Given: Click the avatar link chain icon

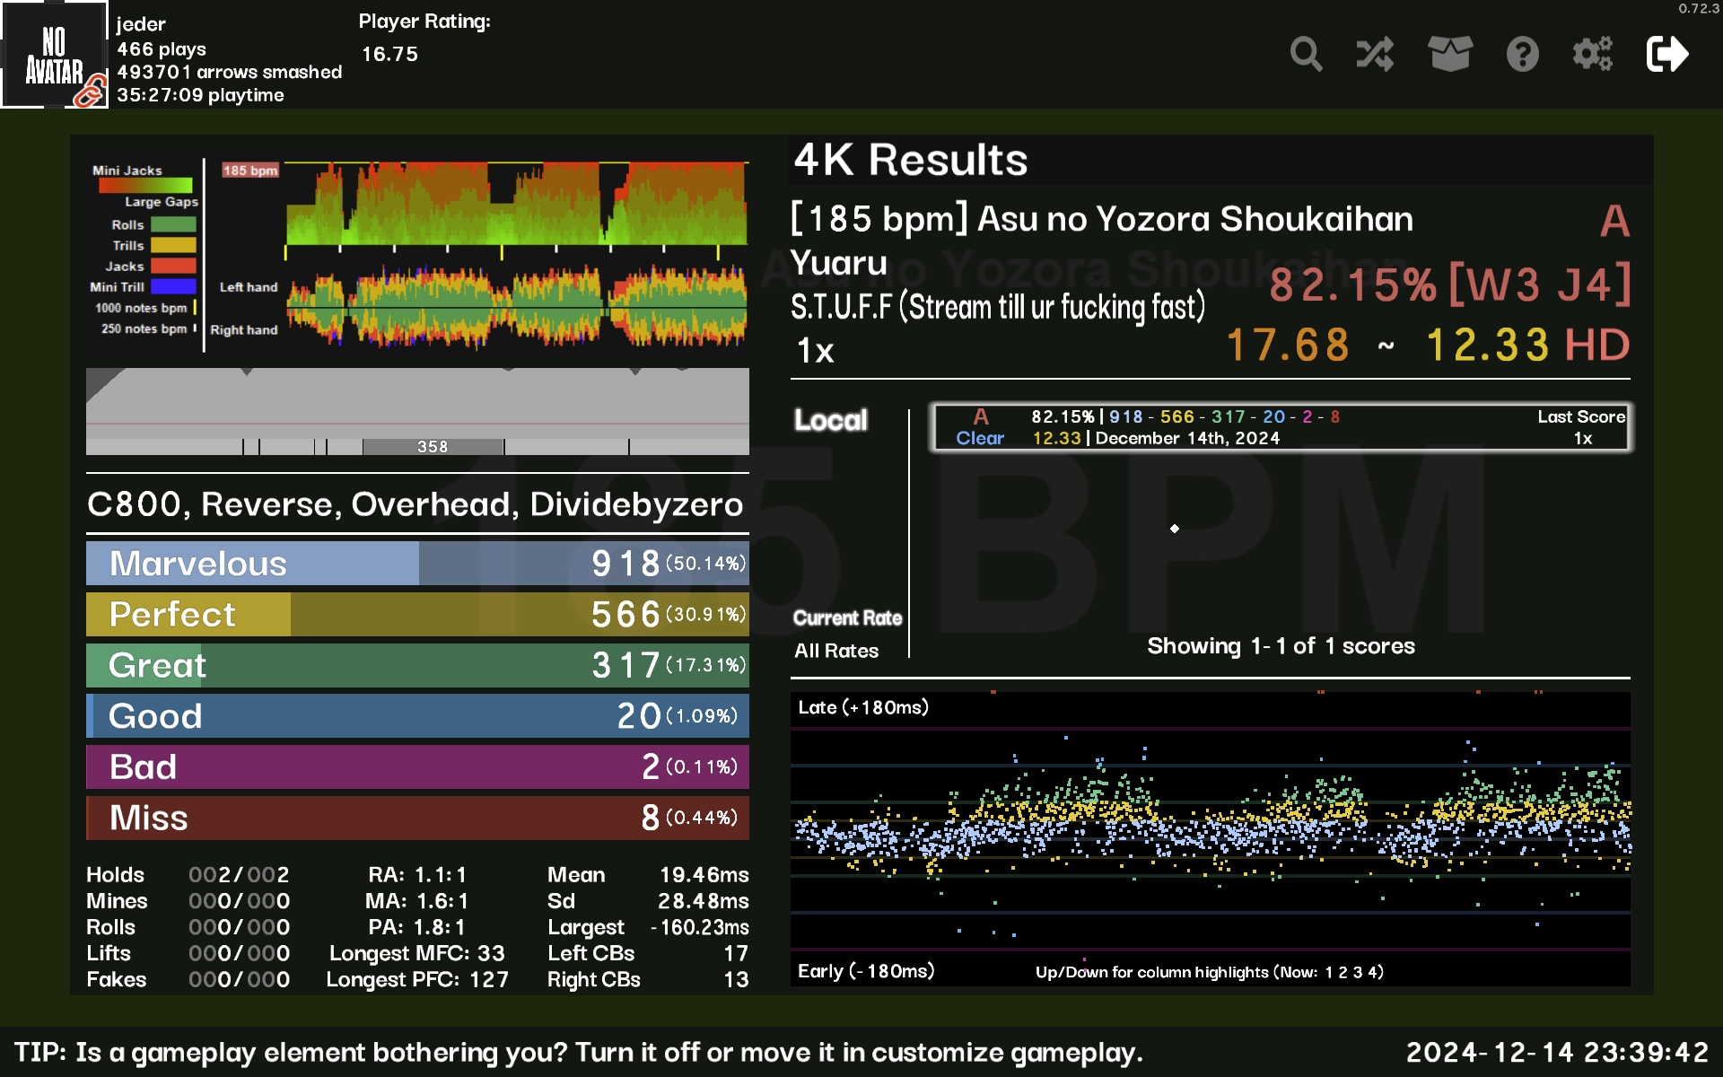Looking at the screenshot, I should [90, 92].
